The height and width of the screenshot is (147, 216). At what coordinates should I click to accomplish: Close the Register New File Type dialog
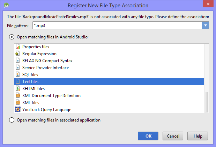coord(208,4)
